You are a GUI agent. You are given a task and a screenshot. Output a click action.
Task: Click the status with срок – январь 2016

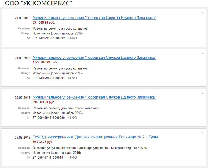(57, 153)
